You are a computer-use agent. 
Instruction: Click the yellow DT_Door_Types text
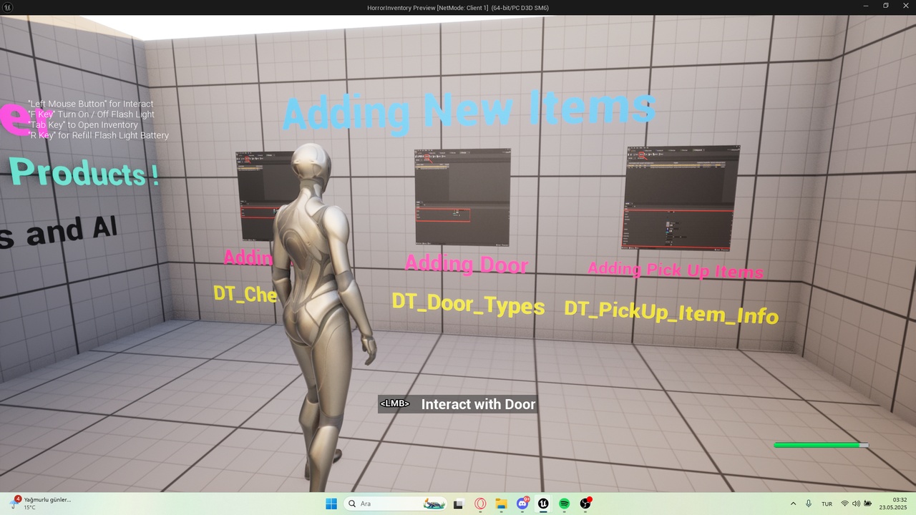(468, 303)
